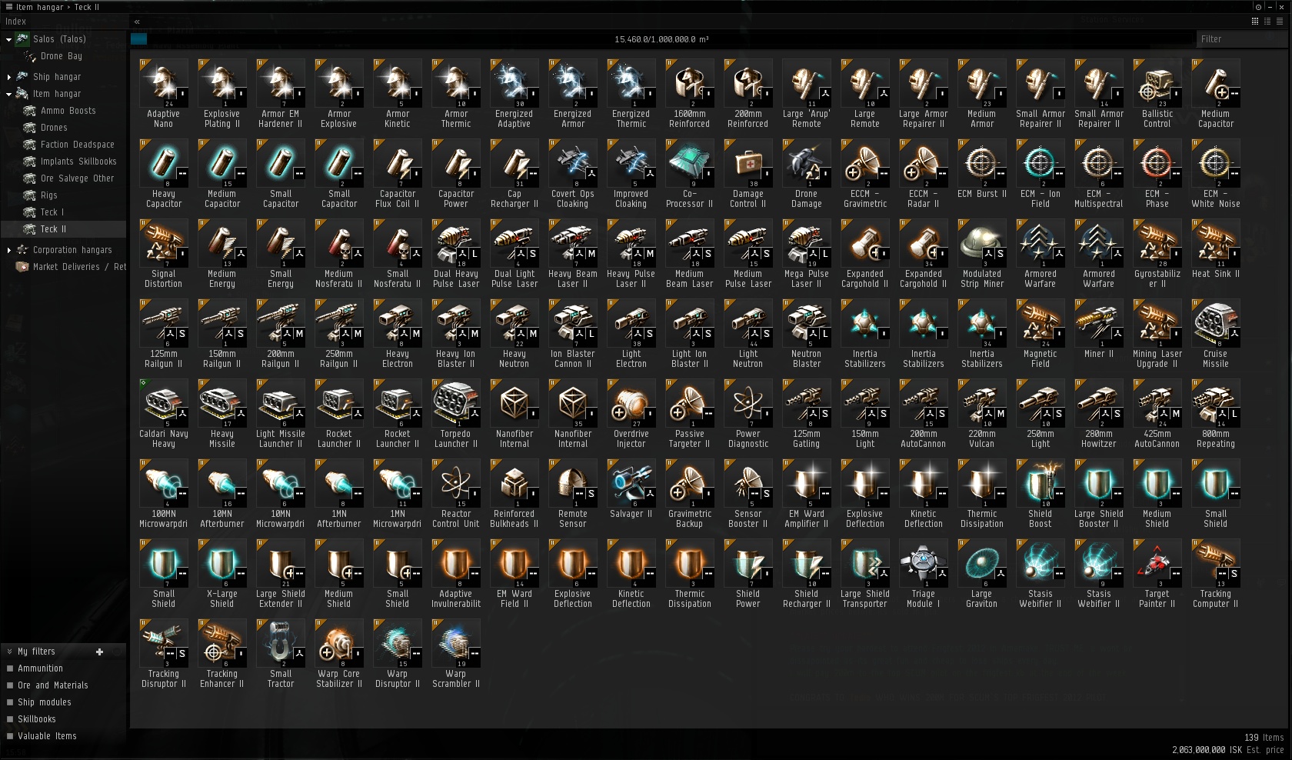Image resolution: width=1292 pixels, height=760 pixels.
Task: Enable the Ammunition filter
Action: (x=10, y=668)
